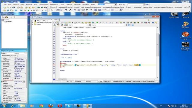Pick the ActionList component in the palette

click(x=121, y=10)
